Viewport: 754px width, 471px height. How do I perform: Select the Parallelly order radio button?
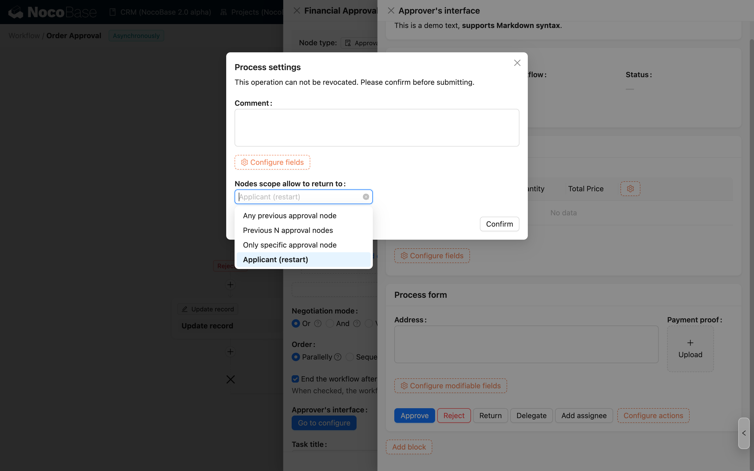pyautogui.click(x=296, y=357)
